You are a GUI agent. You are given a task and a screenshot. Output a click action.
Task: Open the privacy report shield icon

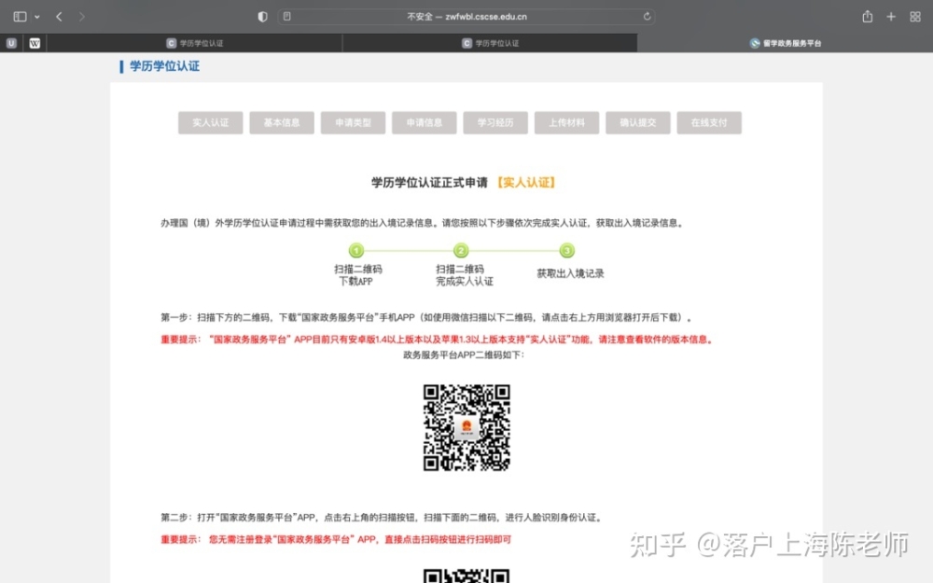[x=262, y=17]
